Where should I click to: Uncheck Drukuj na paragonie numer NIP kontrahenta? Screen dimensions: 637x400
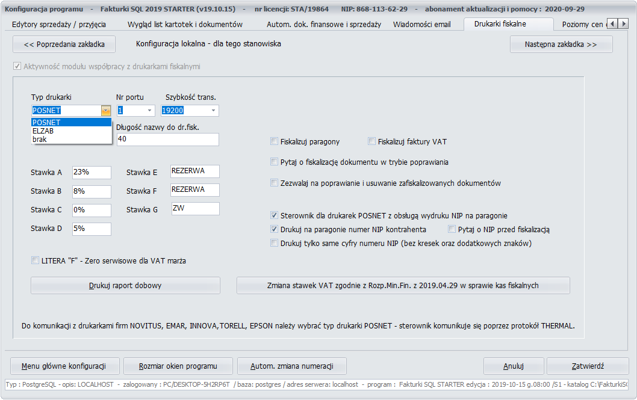pos(274,229)
